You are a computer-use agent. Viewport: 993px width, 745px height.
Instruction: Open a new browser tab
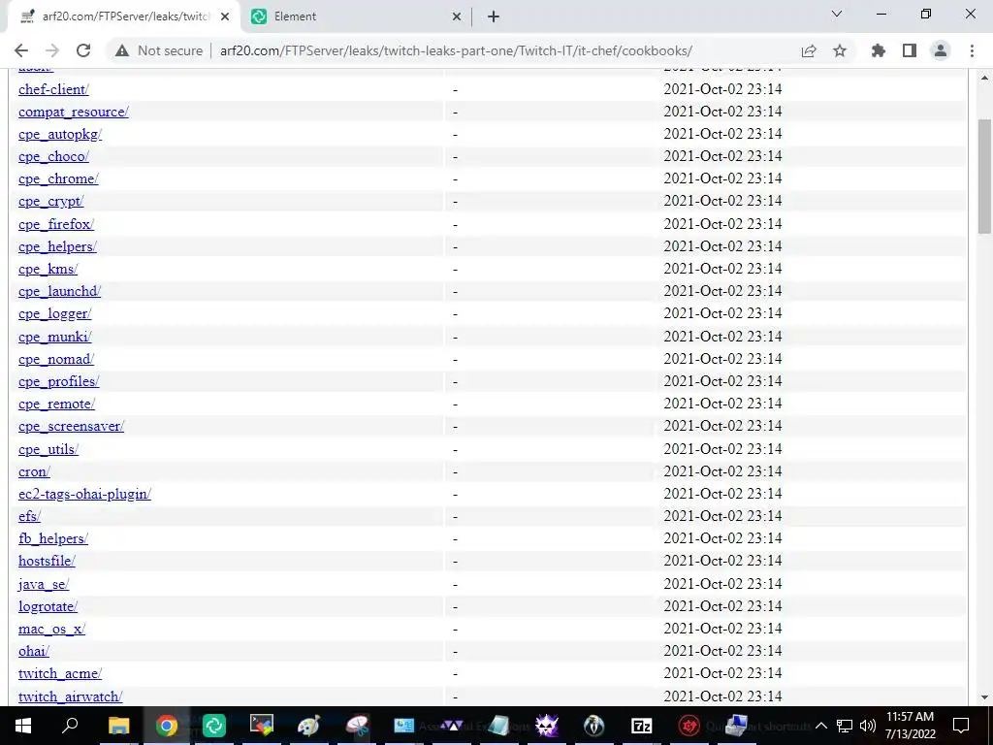click(494, 16)
